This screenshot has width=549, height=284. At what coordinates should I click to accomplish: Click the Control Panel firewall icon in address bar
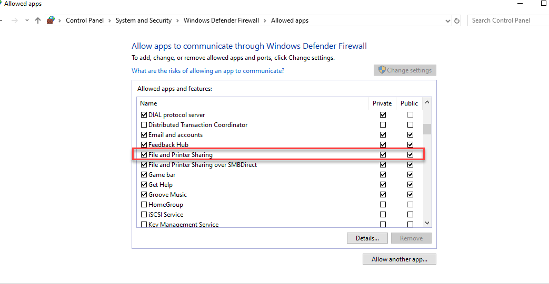point(51,20)
